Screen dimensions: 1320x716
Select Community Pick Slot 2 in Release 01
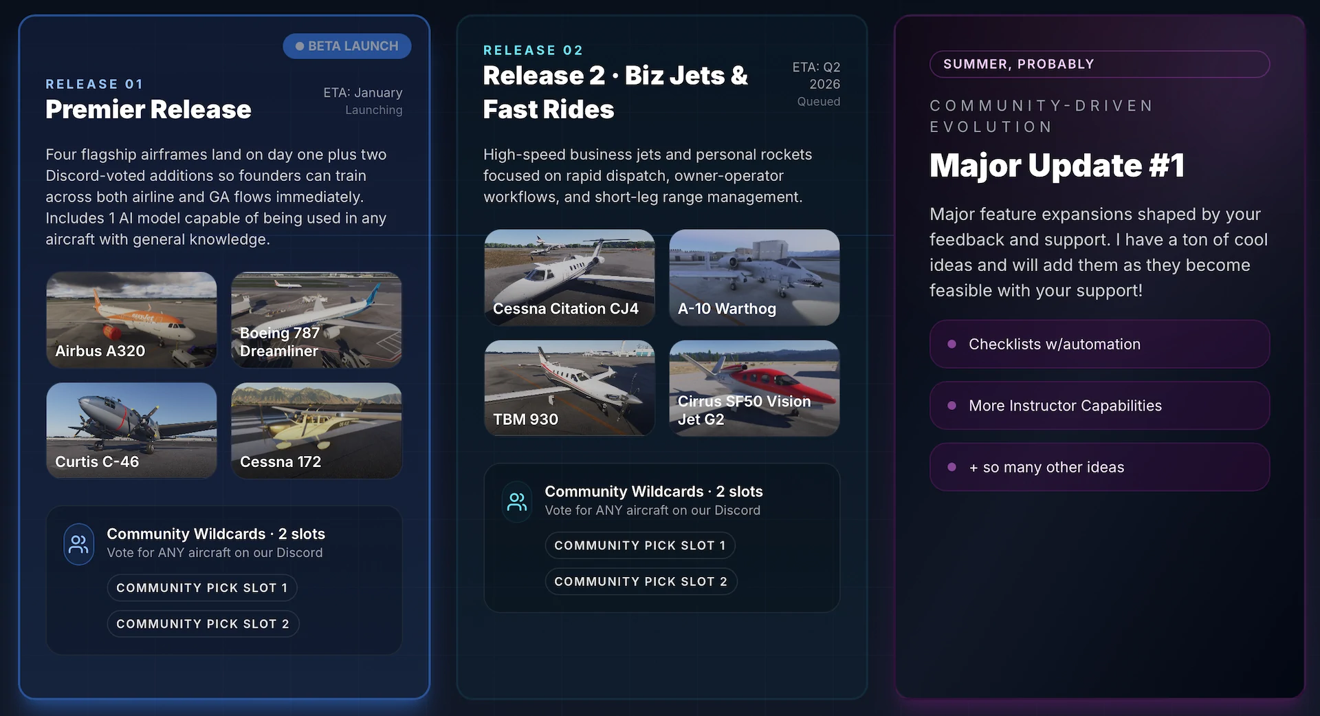203,624
